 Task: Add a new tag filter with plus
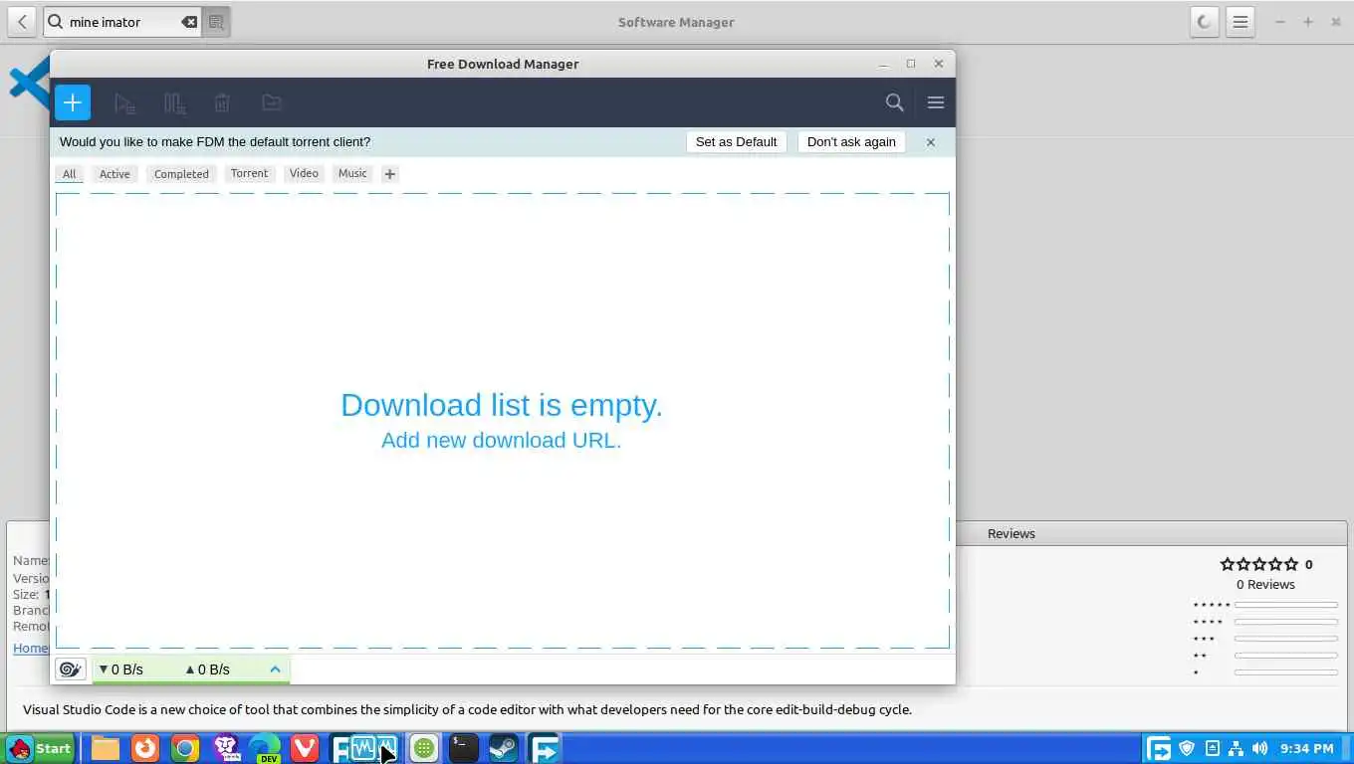390,174
